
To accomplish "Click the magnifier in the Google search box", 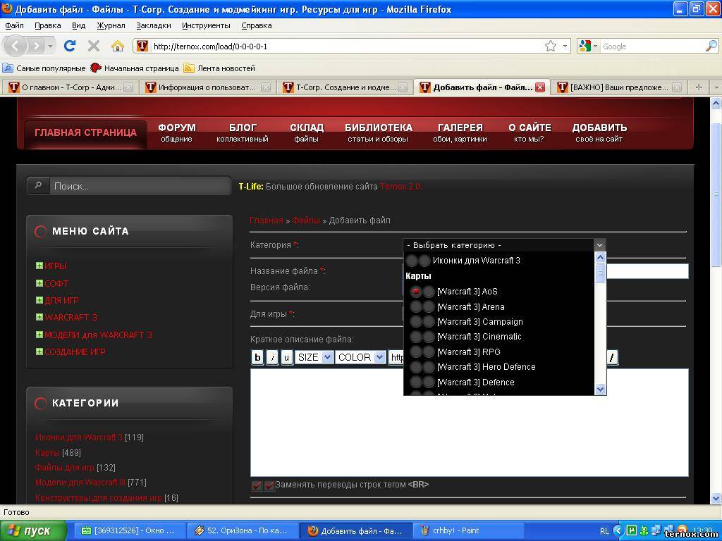I will pos(711,46).
